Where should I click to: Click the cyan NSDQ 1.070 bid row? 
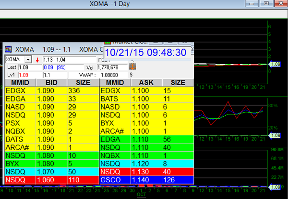coord(51,172)
